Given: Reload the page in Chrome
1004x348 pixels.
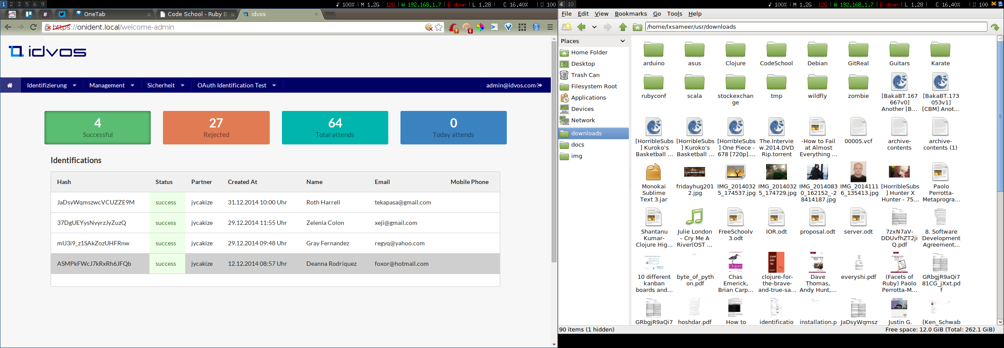Looking at the screenshot, I should [33, 27].
